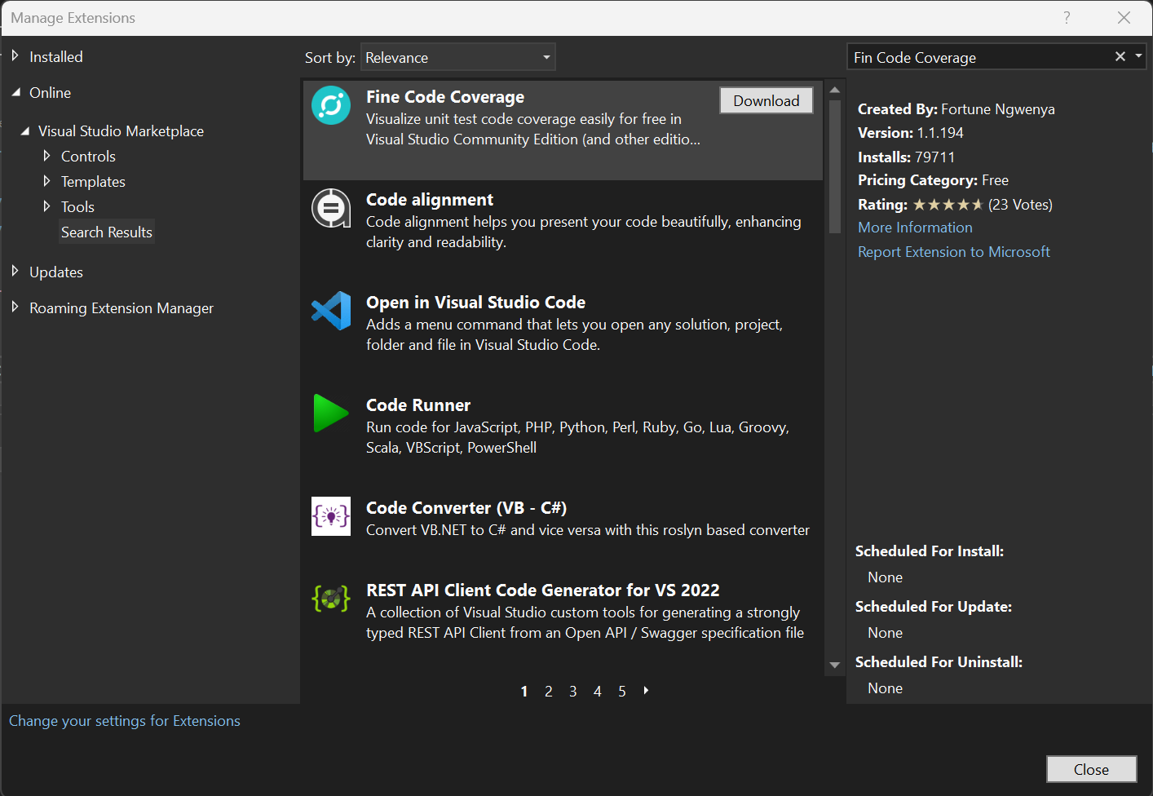Collapse the Online category
Screen dimensions: 1153x796
(15, 92)
